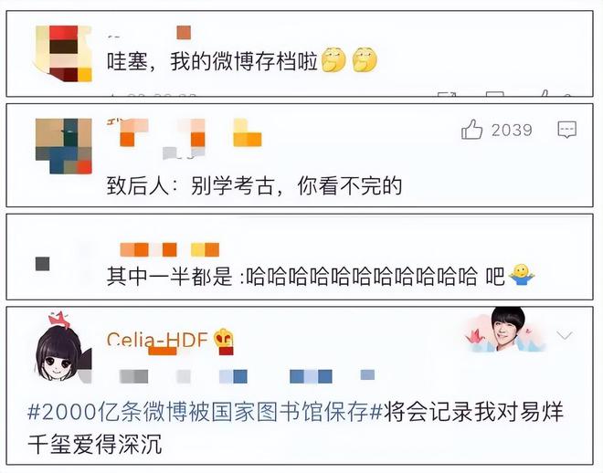Image resolution: width=603 pixels, height=473 pixels.
Task: Open the Celia-HDF user profile name
Action: (157, 340)
